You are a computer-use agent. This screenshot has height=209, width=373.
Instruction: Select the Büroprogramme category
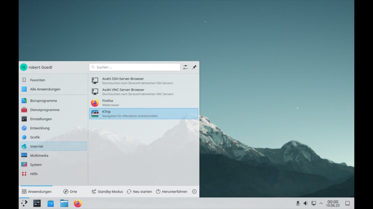tap(54, 101)
